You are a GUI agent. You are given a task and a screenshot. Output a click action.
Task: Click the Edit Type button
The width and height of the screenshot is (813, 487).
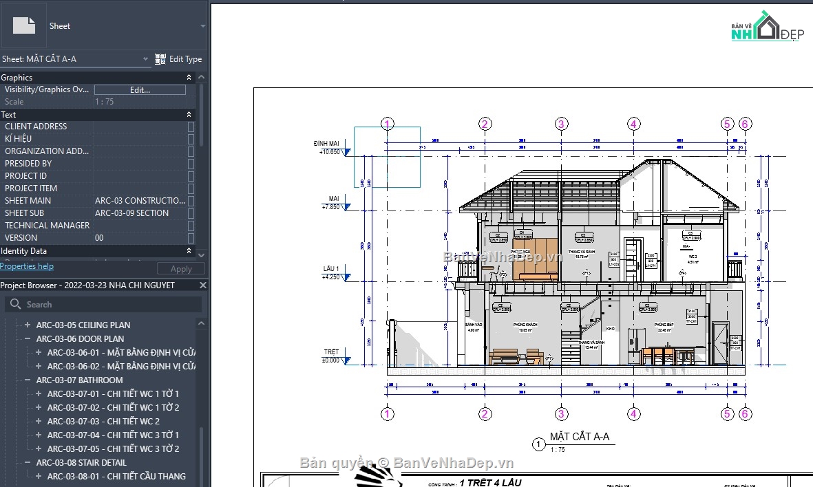(x=178, y=59)
